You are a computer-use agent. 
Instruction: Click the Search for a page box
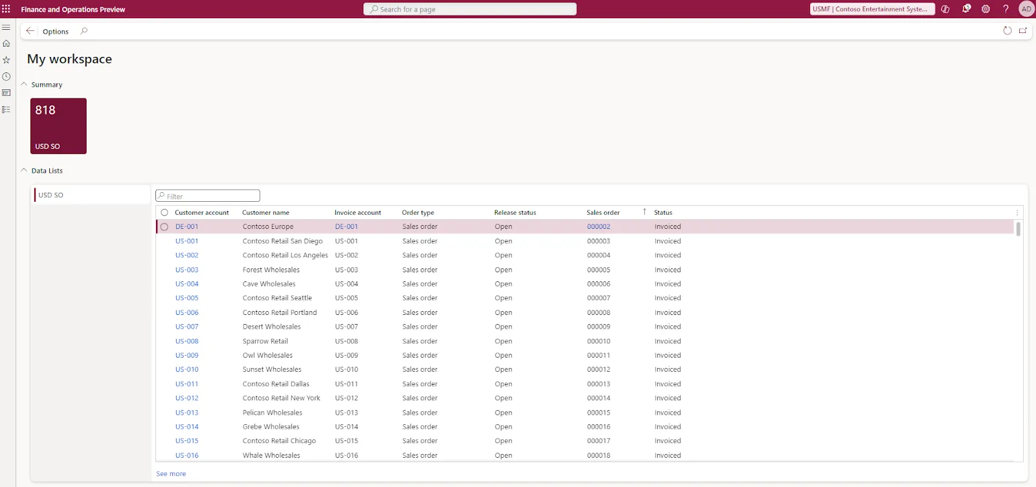pyautogui.click(x=470, y=9)
